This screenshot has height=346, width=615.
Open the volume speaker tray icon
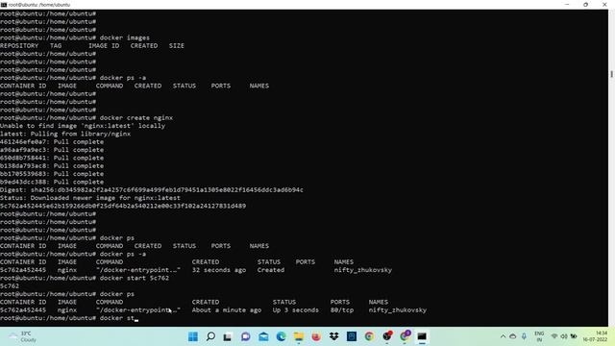click(x=564, y=336)
